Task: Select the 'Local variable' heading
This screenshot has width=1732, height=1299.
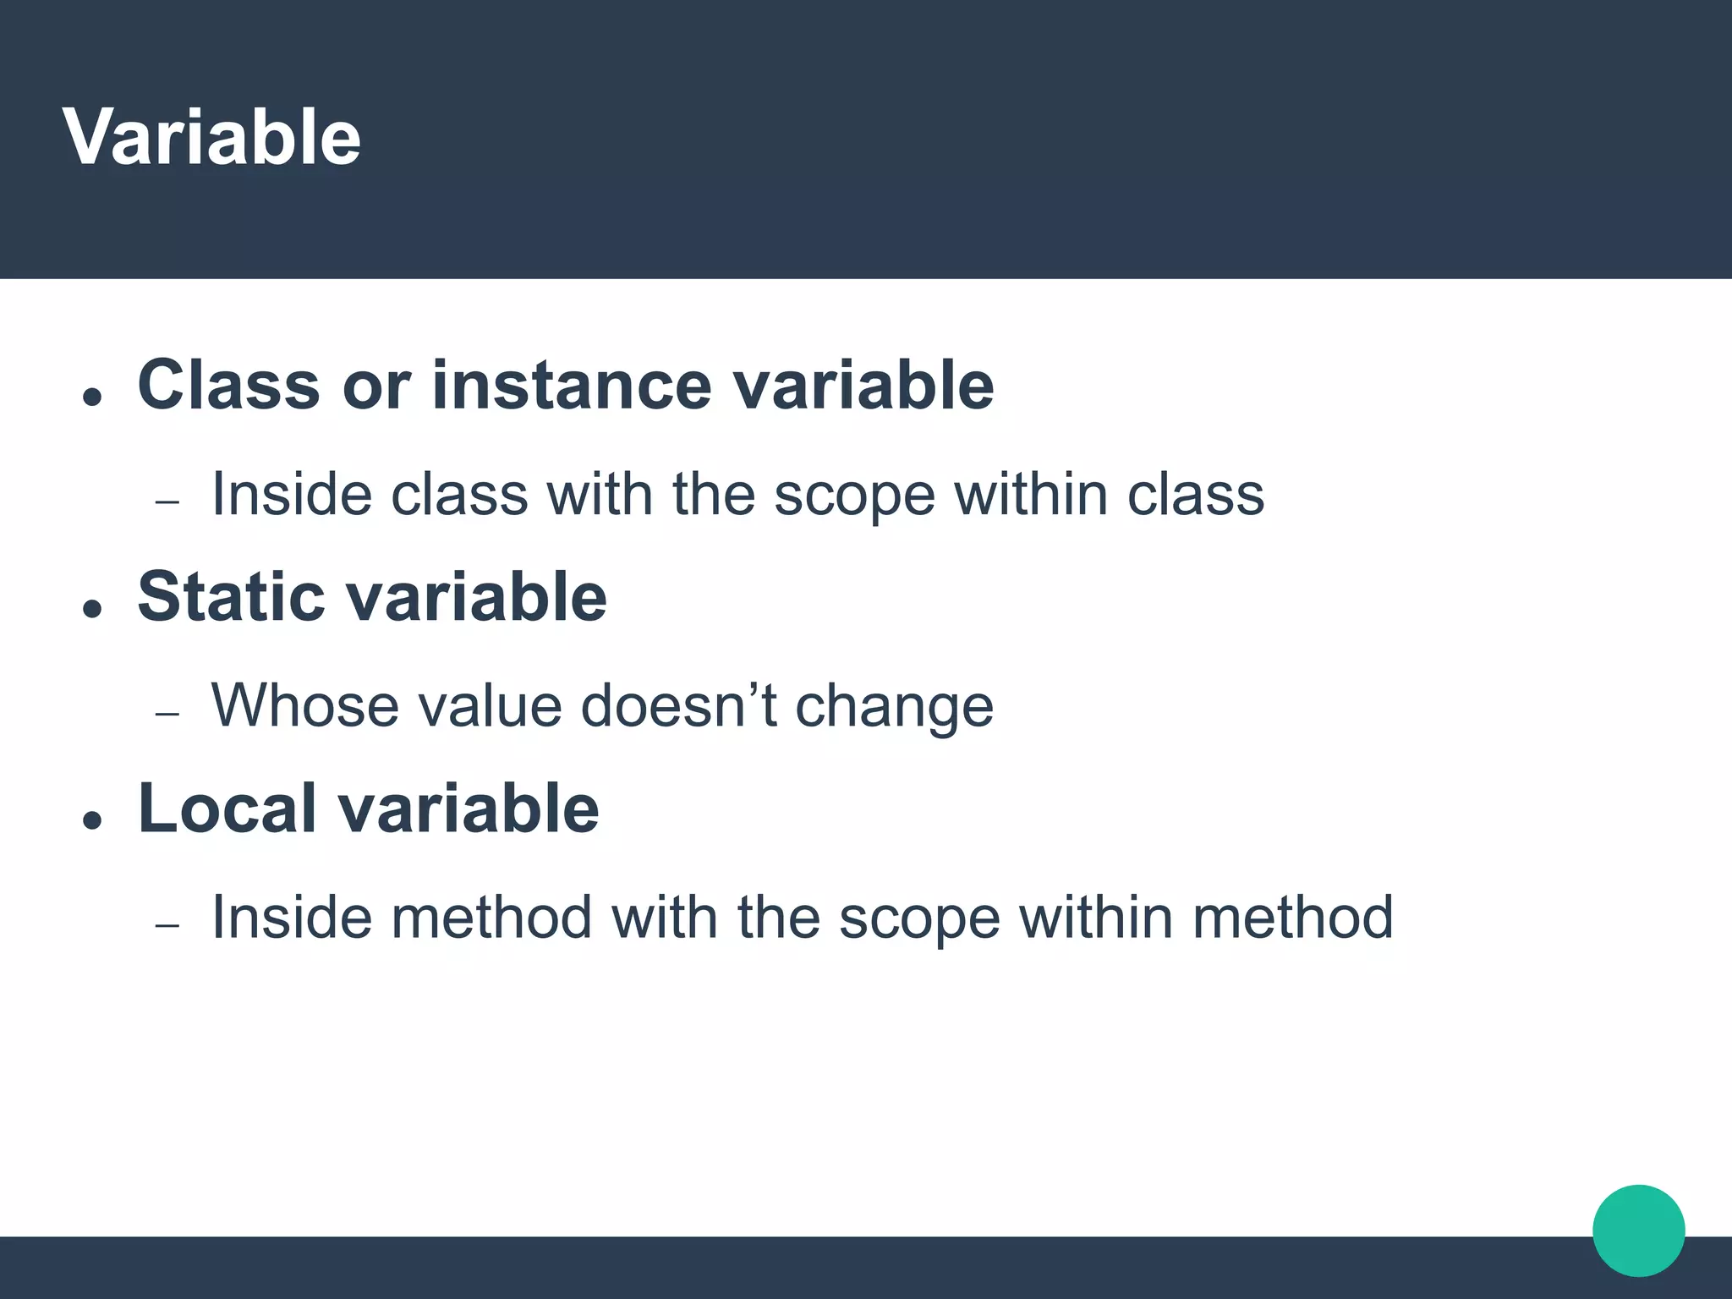Action: (x=368, y=808)
